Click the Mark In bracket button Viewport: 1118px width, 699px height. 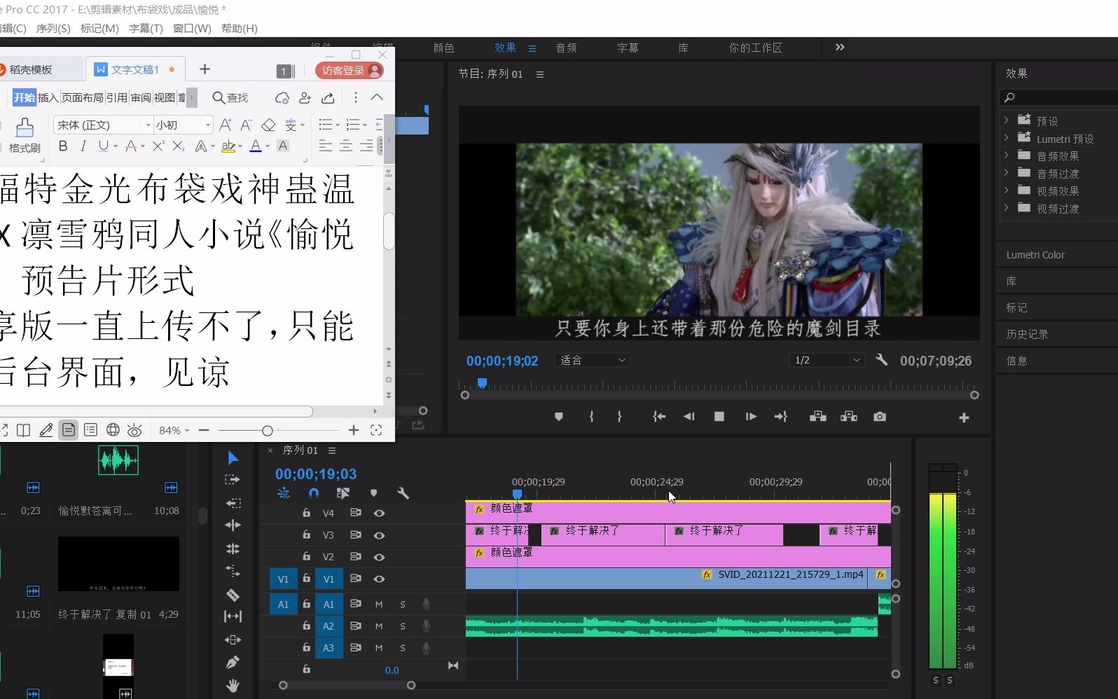pos(592,417)
